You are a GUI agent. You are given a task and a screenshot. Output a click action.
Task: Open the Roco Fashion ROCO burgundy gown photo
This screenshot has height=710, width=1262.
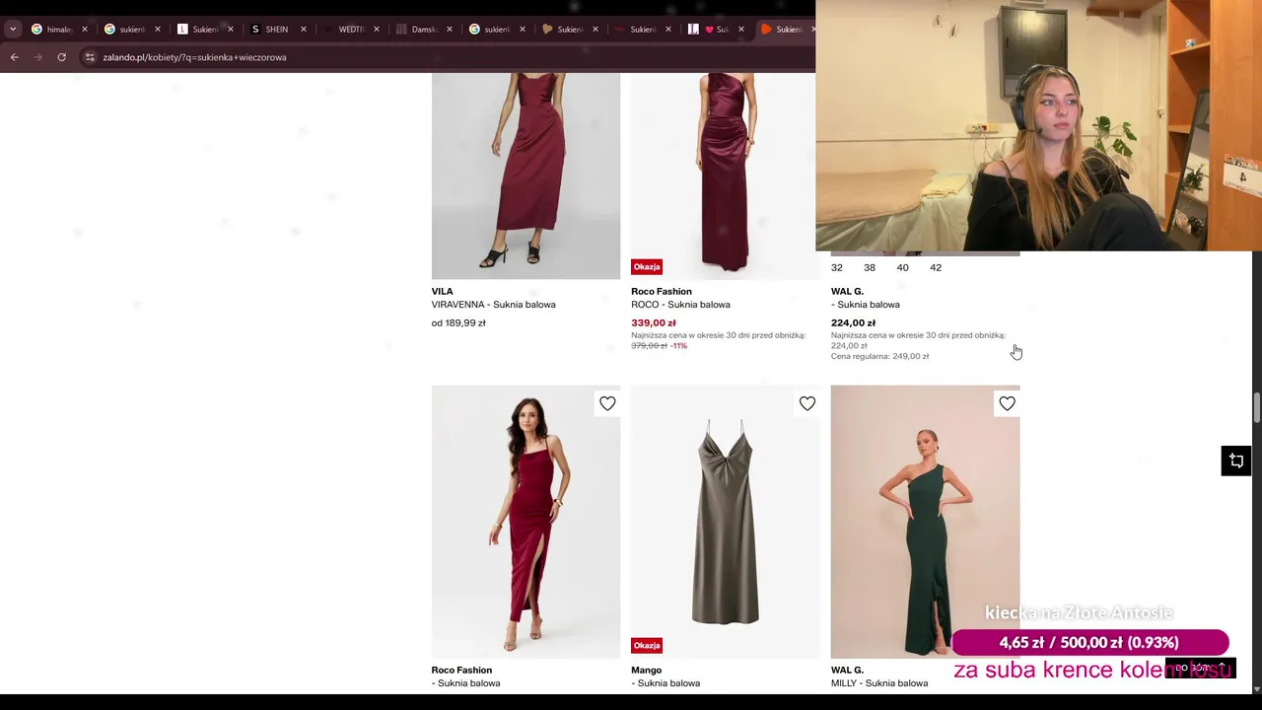[724, 176]
